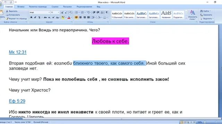
Task: Click the highlighted heading Любовь к себе
Action: click(110, 41)
